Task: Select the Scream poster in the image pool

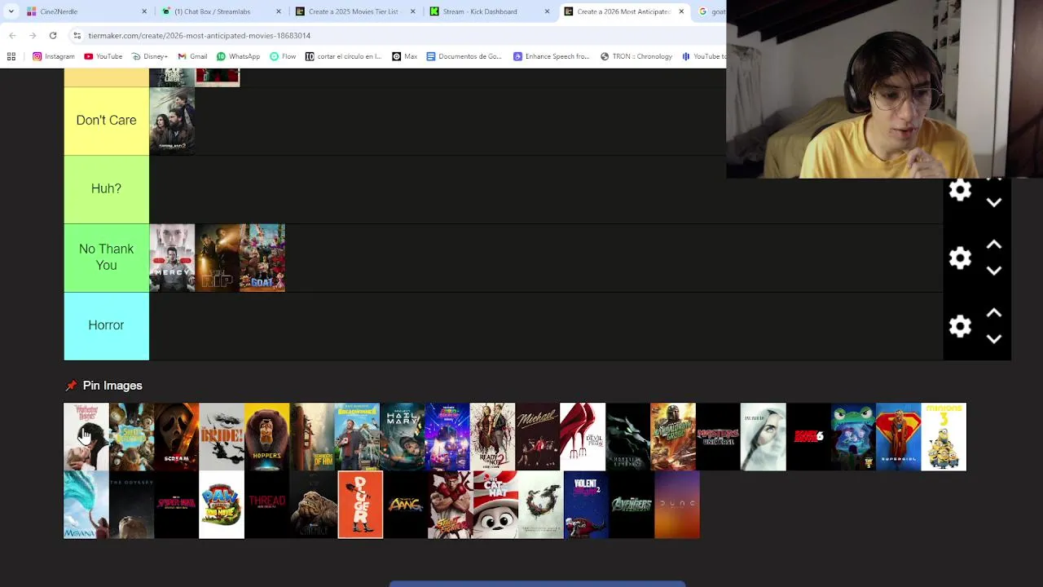Action: tap(177, 437)
